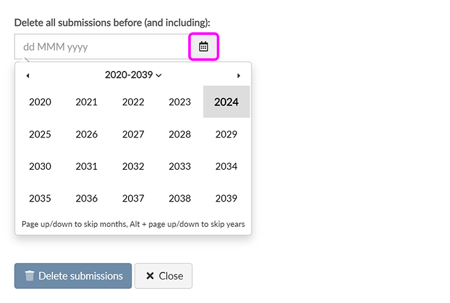Select year 2032
The image size is (450, 303).
[133, 166]
